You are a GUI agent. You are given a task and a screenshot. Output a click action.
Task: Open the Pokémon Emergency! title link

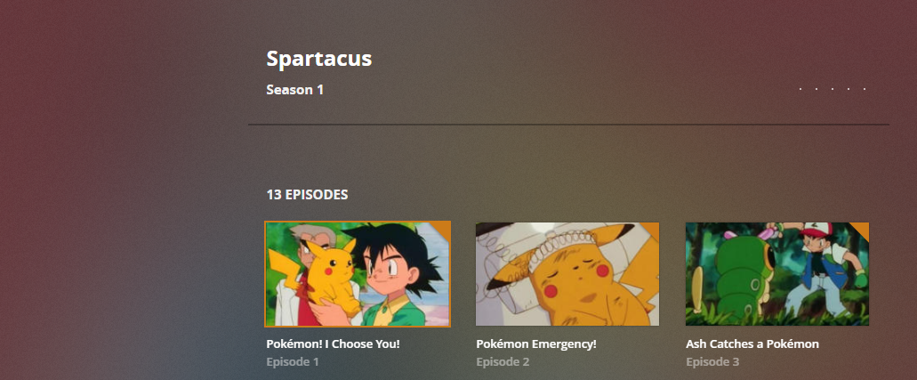click(x=536, y=344)
